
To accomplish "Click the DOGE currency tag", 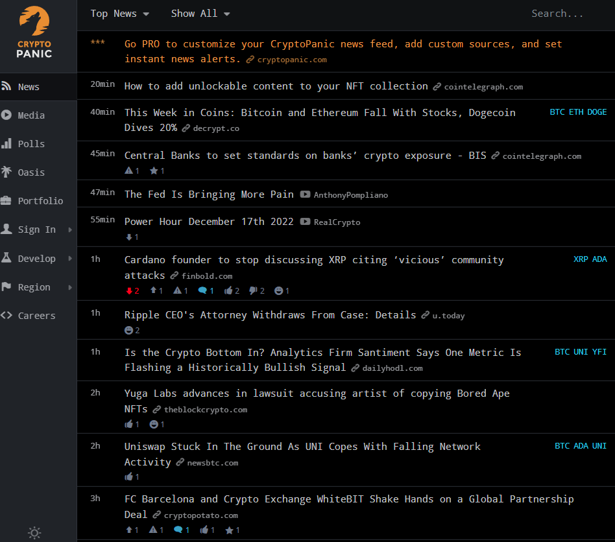I will [x=597, y=112].
